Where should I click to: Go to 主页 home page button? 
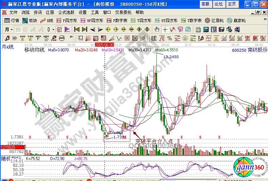click(232, 4)
